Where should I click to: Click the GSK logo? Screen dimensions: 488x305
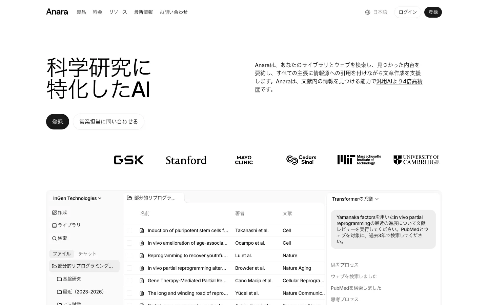129,160
